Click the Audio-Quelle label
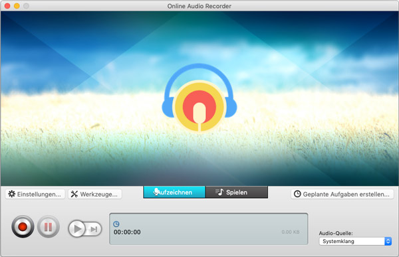This screenshot has height=257, width=399. tap(336, 233)
